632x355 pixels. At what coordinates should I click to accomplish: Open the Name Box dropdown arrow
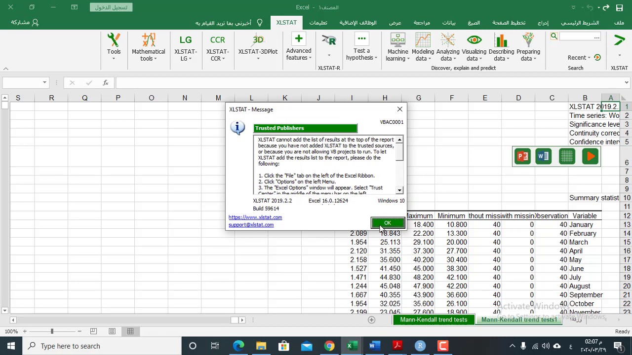[x=44, y=83]
